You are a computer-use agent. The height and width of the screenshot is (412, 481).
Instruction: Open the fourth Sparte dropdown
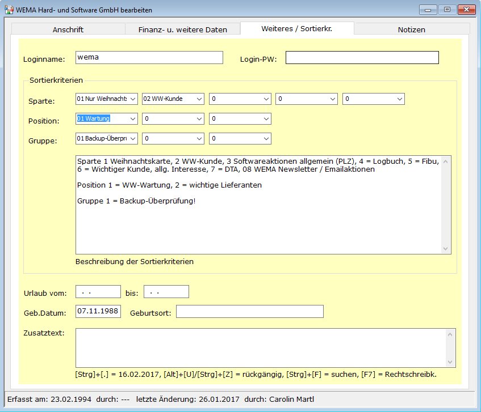coord(307,99)
